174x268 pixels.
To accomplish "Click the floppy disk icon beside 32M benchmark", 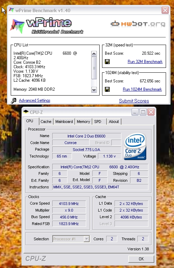I will [x=107, y=62].
